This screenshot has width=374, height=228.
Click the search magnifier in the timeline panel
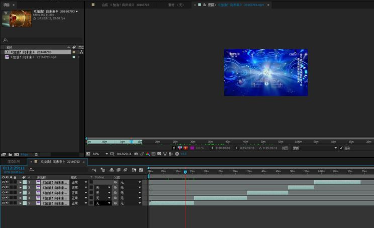coord(31,170)
